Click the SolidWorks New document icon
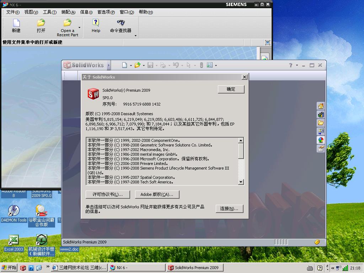This screenshot has width=364, height=273. click(x=125, y=65)
